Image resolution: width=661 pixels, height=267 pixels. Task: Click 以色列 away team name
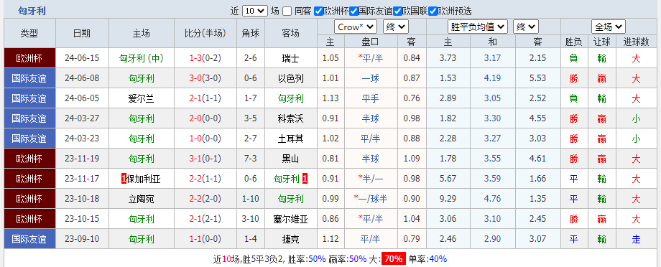(290, 78)
